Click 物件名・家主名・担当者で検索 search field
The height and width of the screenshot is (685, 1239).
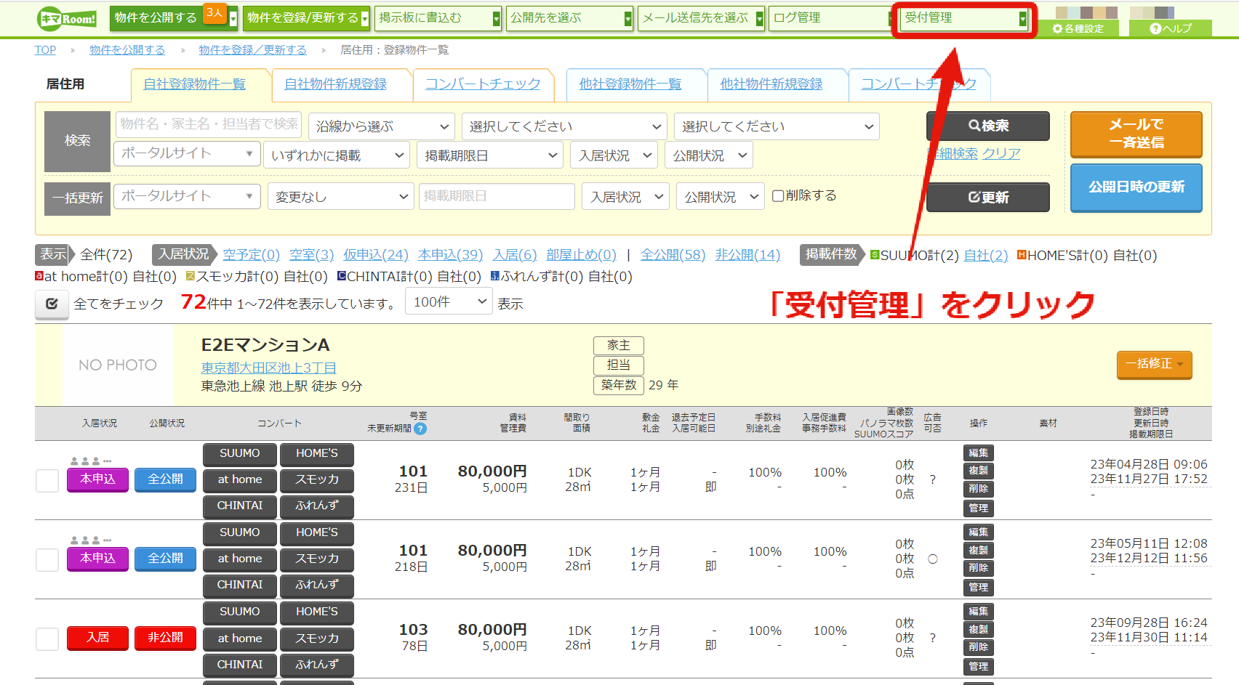(209, 124)
